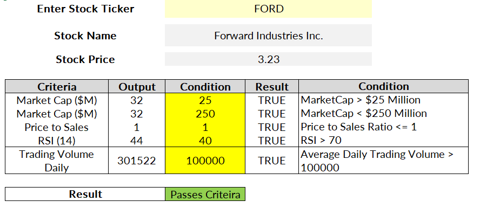480x208 pixels.
Task: Edit the RSI condition value 40
Action: 205,140
